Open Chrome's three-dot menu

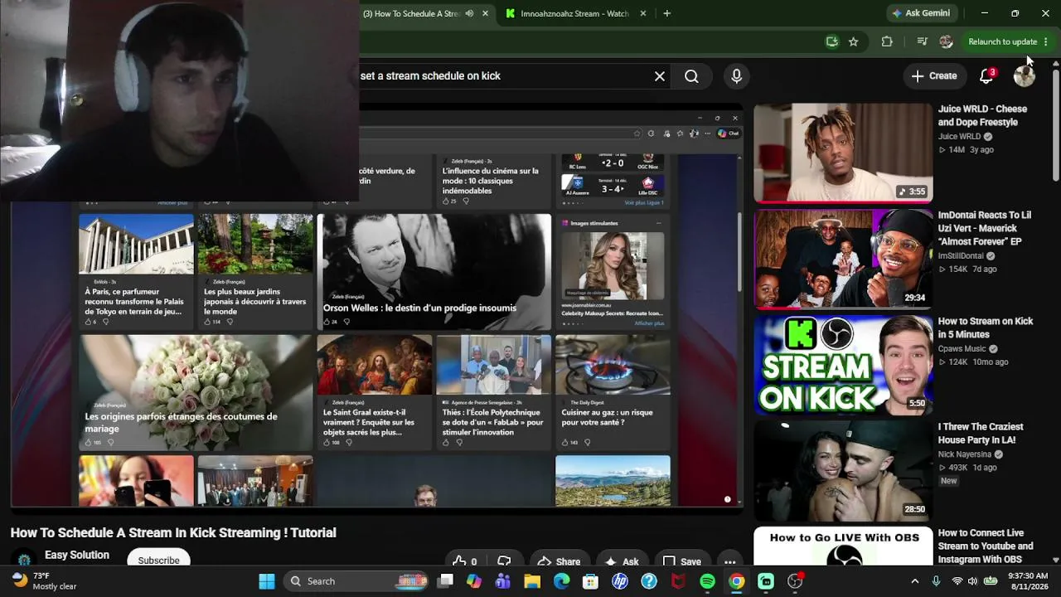(x=1046, y=41)
